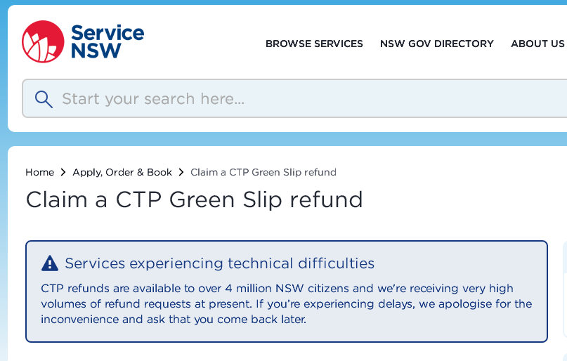Click the warning triangle alert icon
Viewport: 567px width, 361px height.
pyautogui.click(x=50, y=263)
